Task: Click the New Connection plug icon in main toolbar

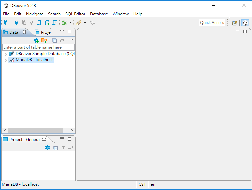Action: (x=6, y=23)
